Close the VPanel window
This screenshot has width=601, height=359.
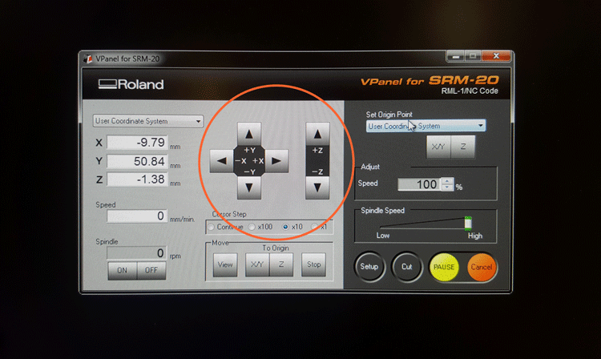click(x=496, y=56)
